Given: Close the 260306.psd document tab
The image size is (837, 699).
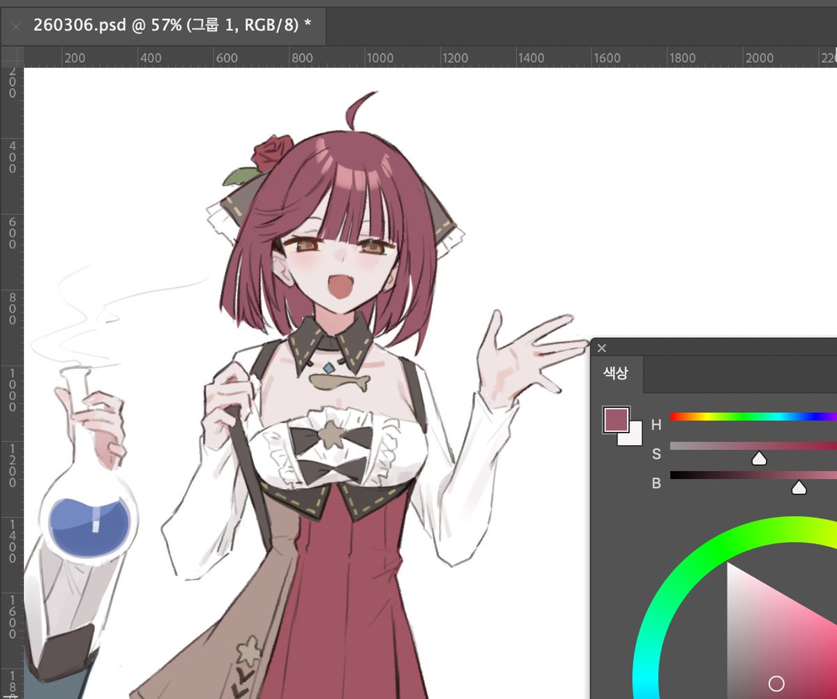Looking at the screenshot, I should (16, 26).
